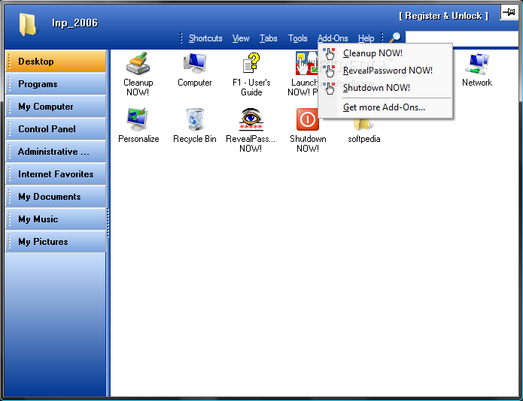The width and height of the screenshot is (523, 401).
Task: Open the Network icon
Action: [x=477, y=64]
